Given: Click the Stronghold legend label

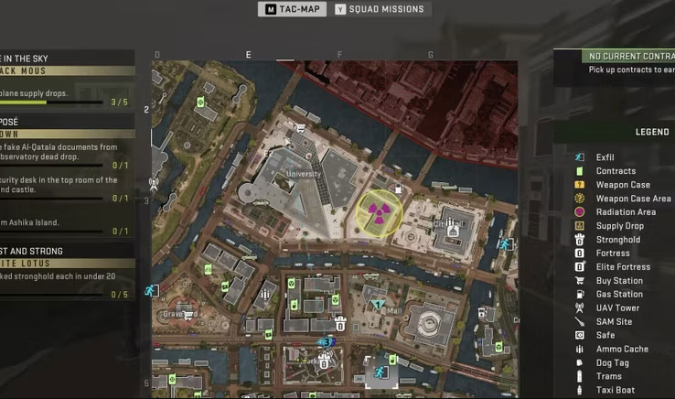Looking at the screenshot, I should 617,240.
